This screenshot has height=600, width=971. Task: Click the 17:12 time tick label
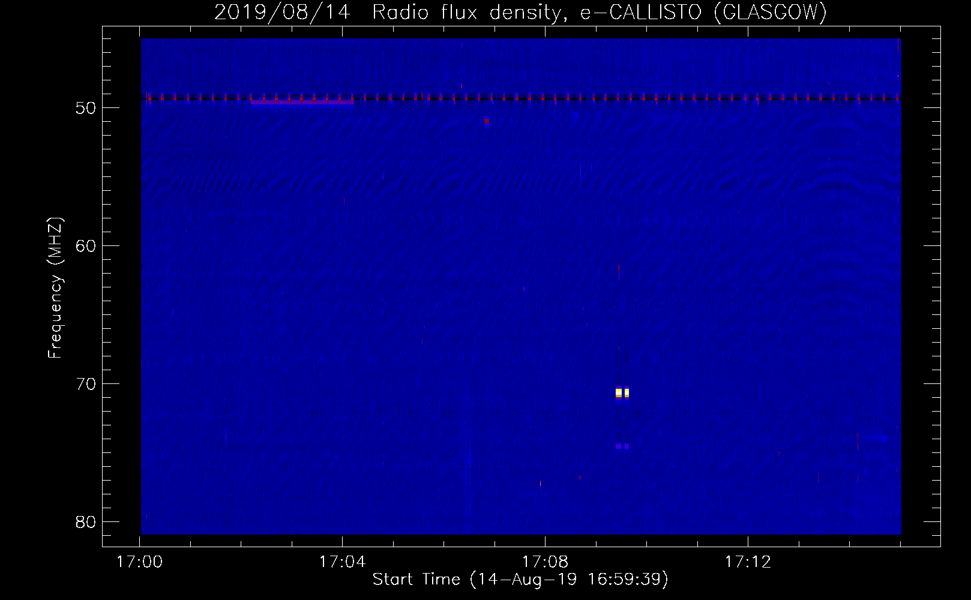748,562
